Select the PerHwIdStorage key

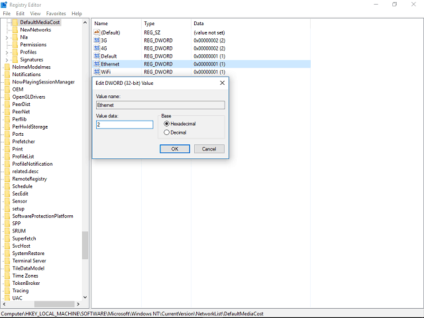[x=30, y=127]
